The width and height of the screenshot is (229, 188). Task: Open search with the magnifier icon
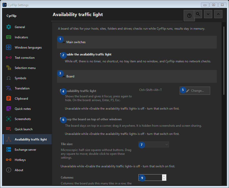(198, 14)
